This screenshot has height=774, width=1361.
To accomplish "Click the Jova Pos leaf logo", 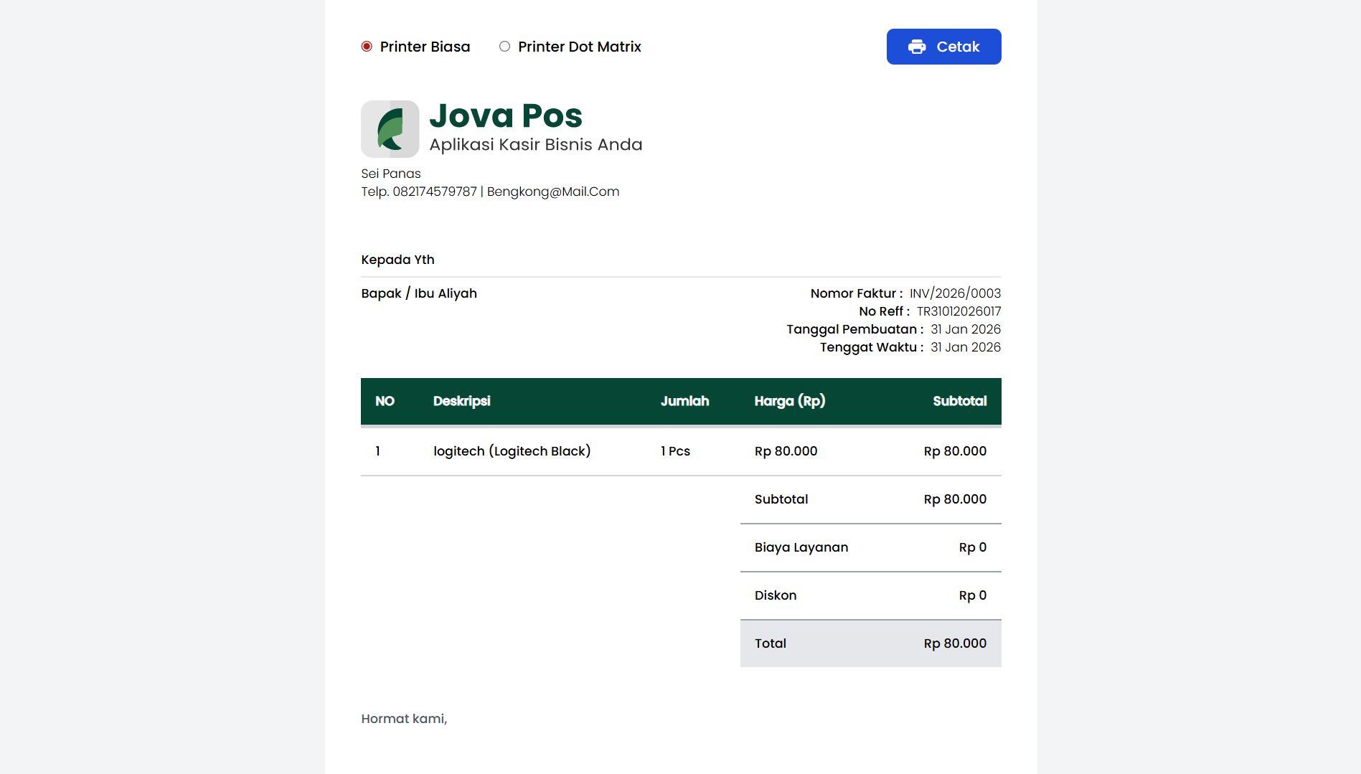I will 390,129.
